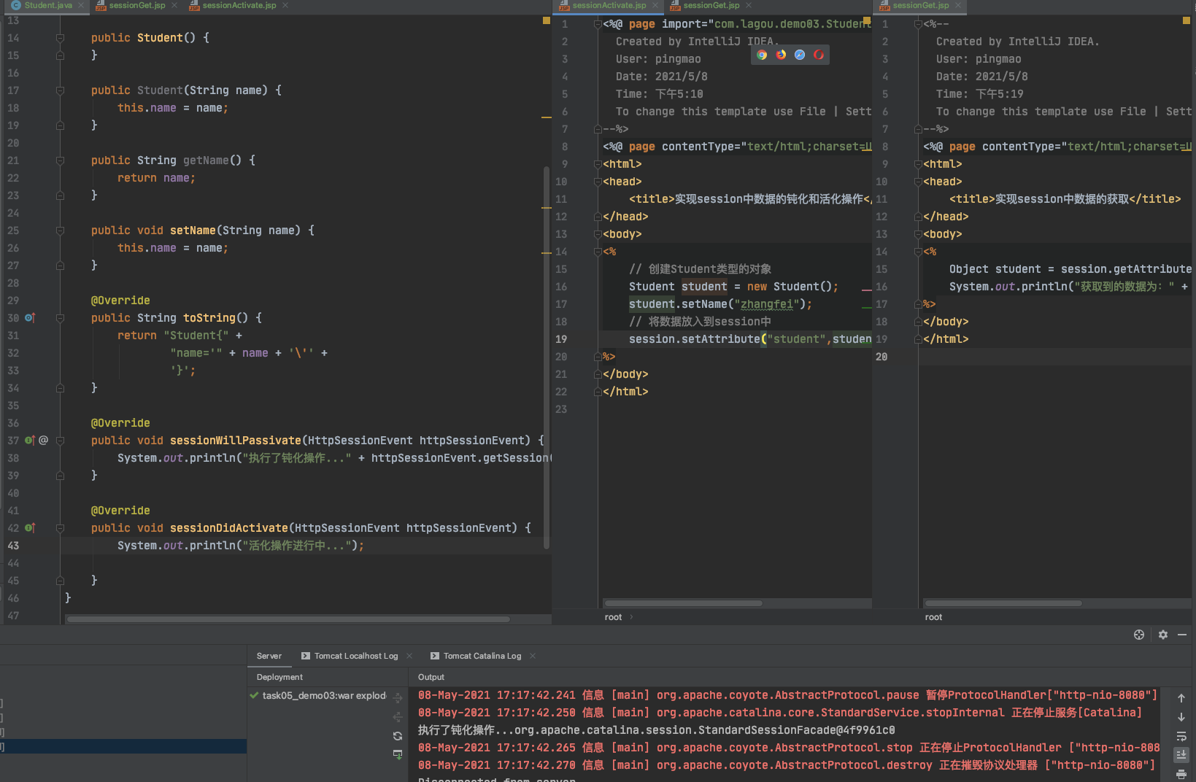Toggle Scroll to End in Output console
Viewport: 1196px width, 782px height.
click(1181, 755)
